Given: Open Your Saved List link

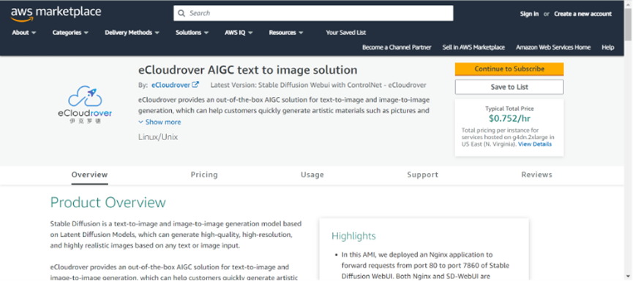Looking at the screenshot, I should (x=346, y=33).
